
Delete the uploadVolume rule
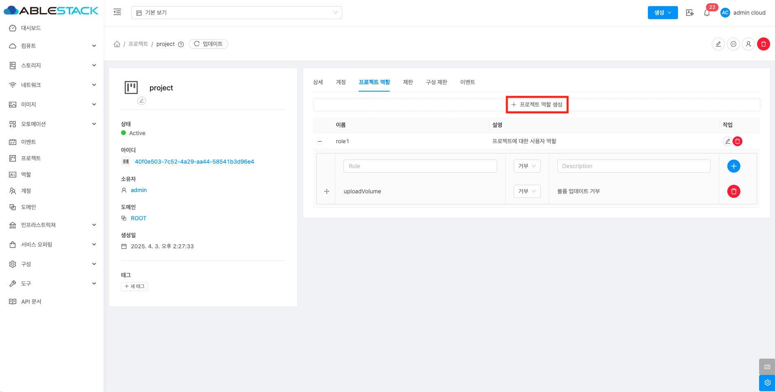pyautogui.click(x=733, y=191)
